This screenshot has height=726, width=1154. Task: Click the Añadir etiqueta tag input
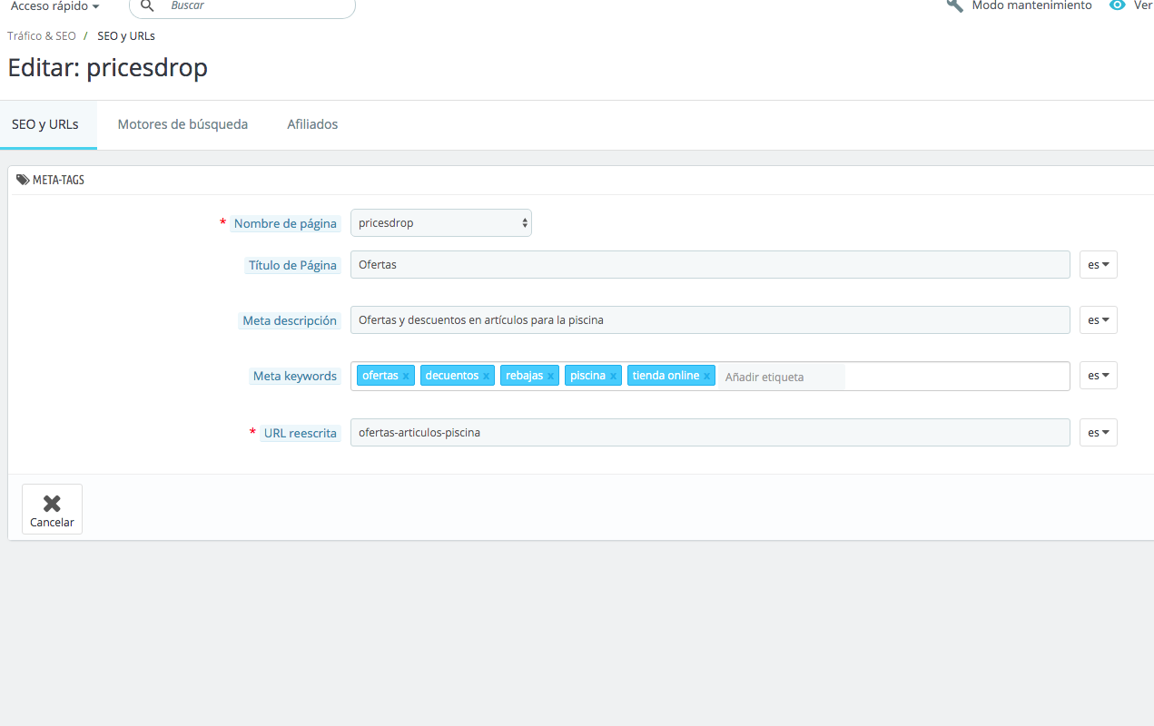pyautogui.click(x=783, y=377)
